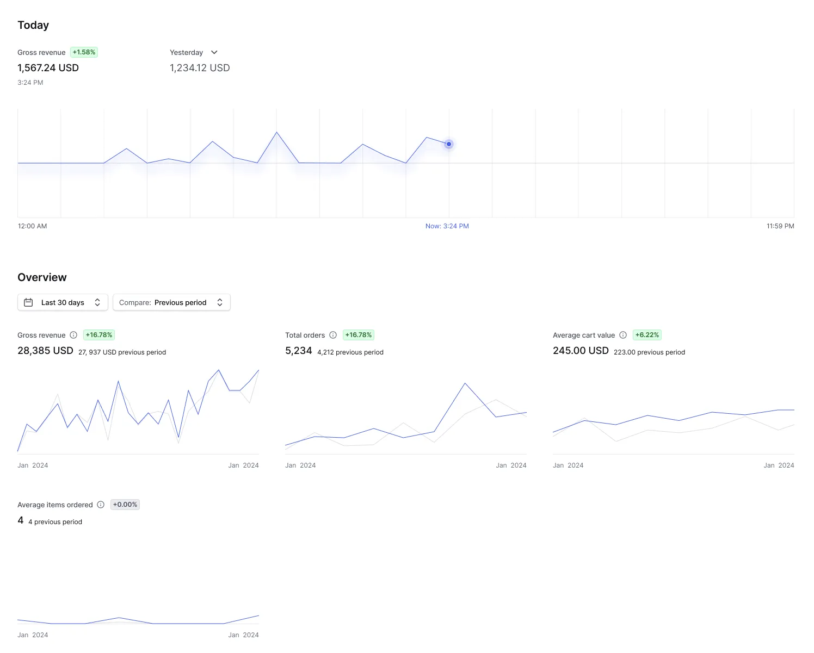Click the Now: 3:24 PM time label
Image resolution: width=814 pixels, height=653 pixels.
447,226
